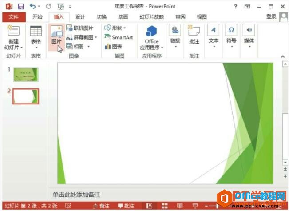
Task: Select the 插入 tab
Action: 59,17
